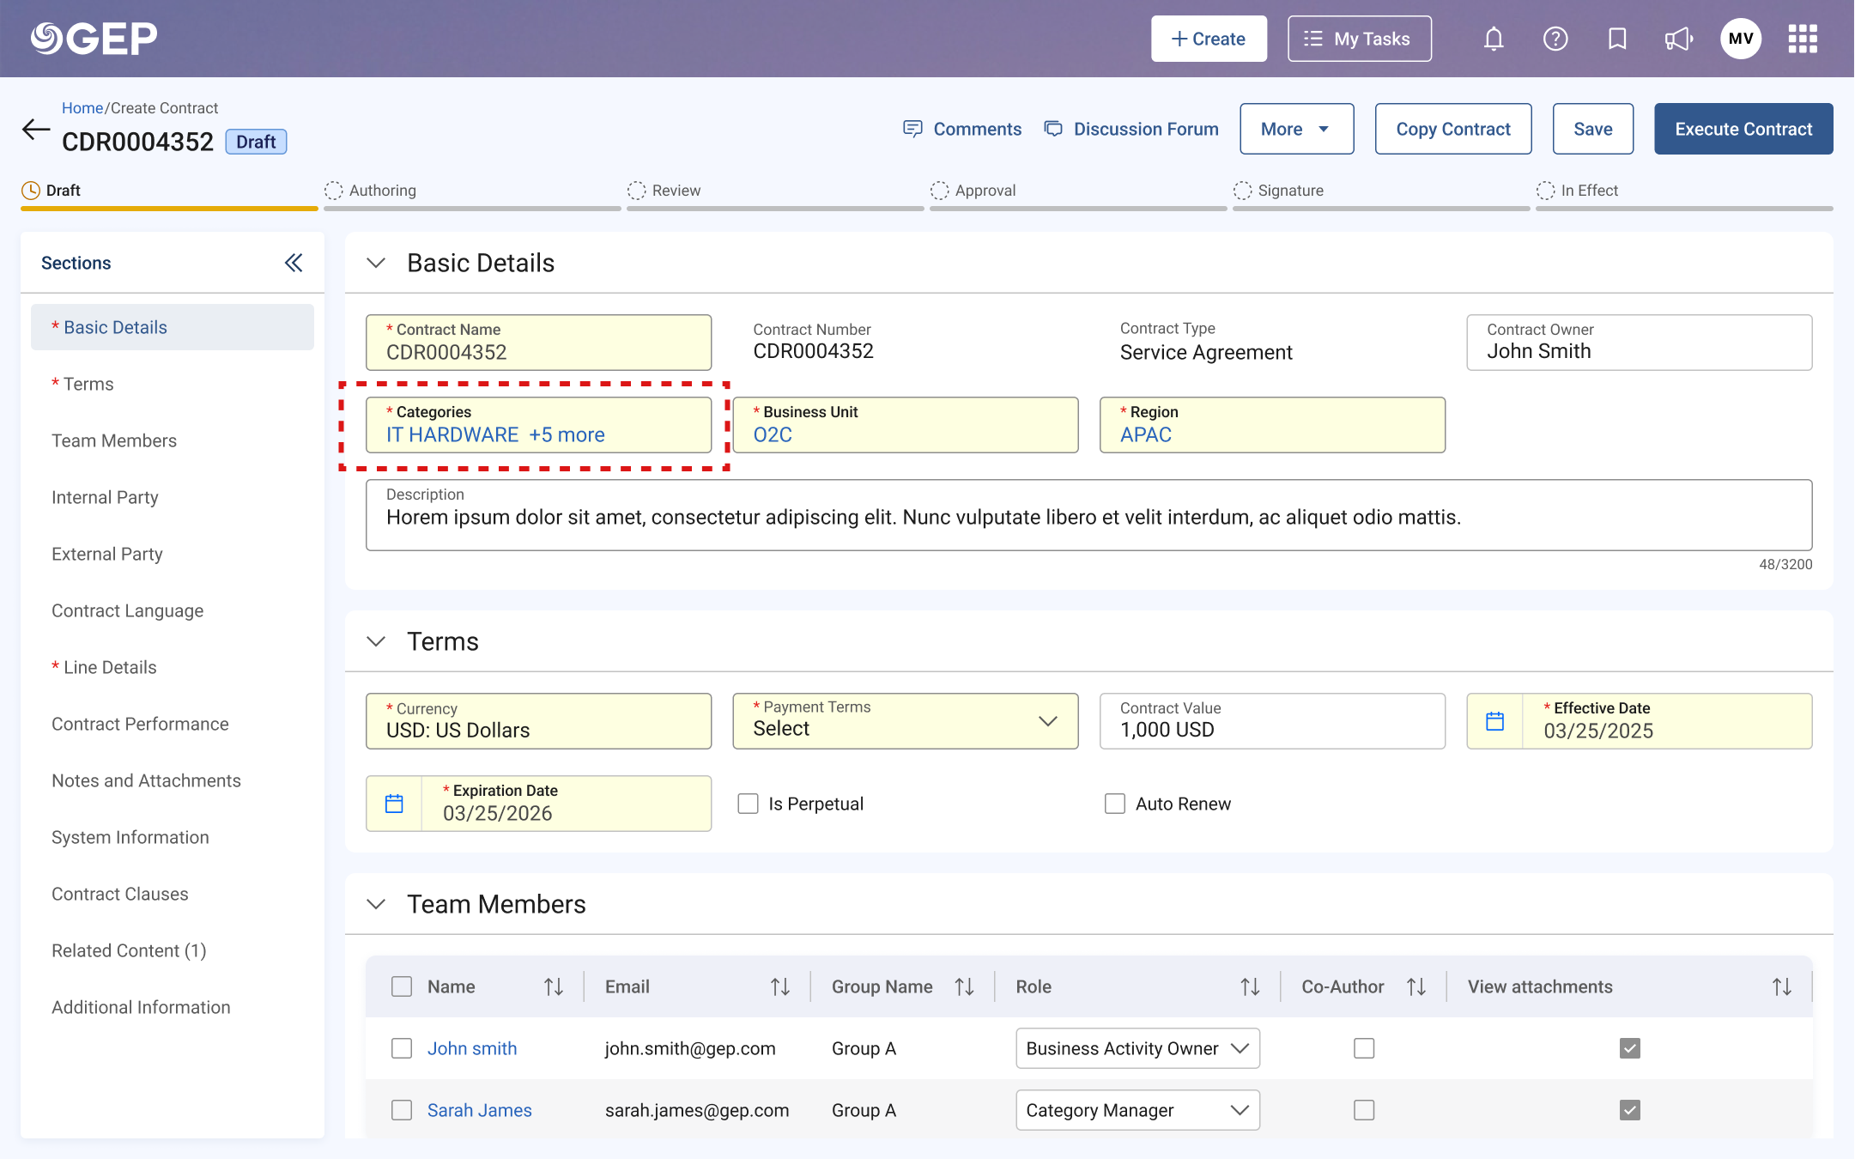Open the apps grid icon
This screenshot has height=1159, width=1855.
point(1803,39)
